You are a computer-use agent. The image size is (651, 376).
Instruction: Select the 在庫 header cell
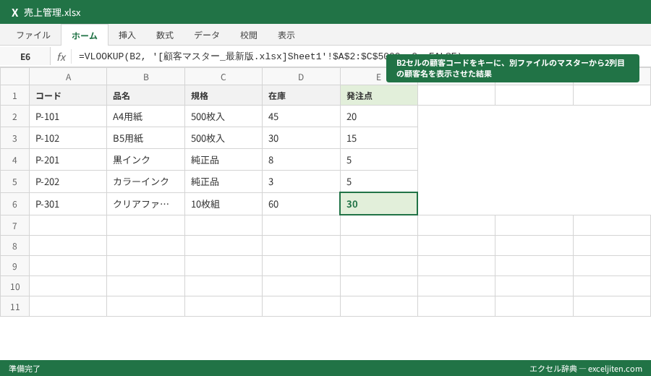coord(301,96)
